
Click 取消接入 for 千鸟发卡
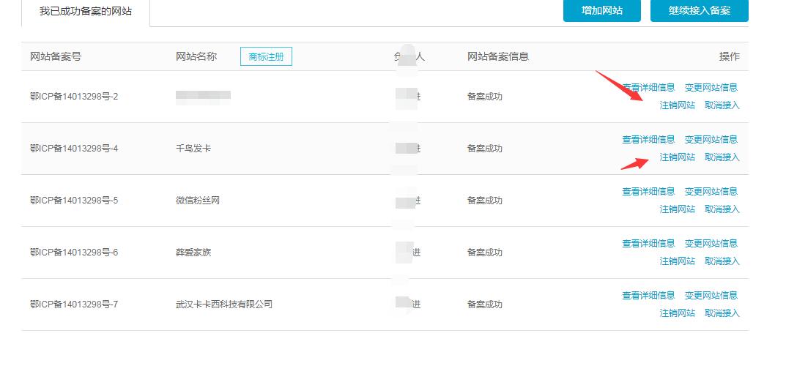(x=722, y=157)
